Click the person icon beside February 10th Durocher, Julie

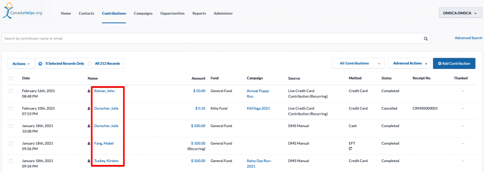(89, 108)
